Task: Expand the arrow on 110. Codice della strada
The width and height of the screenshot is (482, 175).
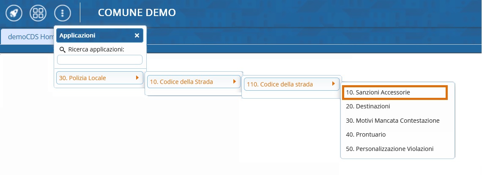Action: tap(333, 84)
